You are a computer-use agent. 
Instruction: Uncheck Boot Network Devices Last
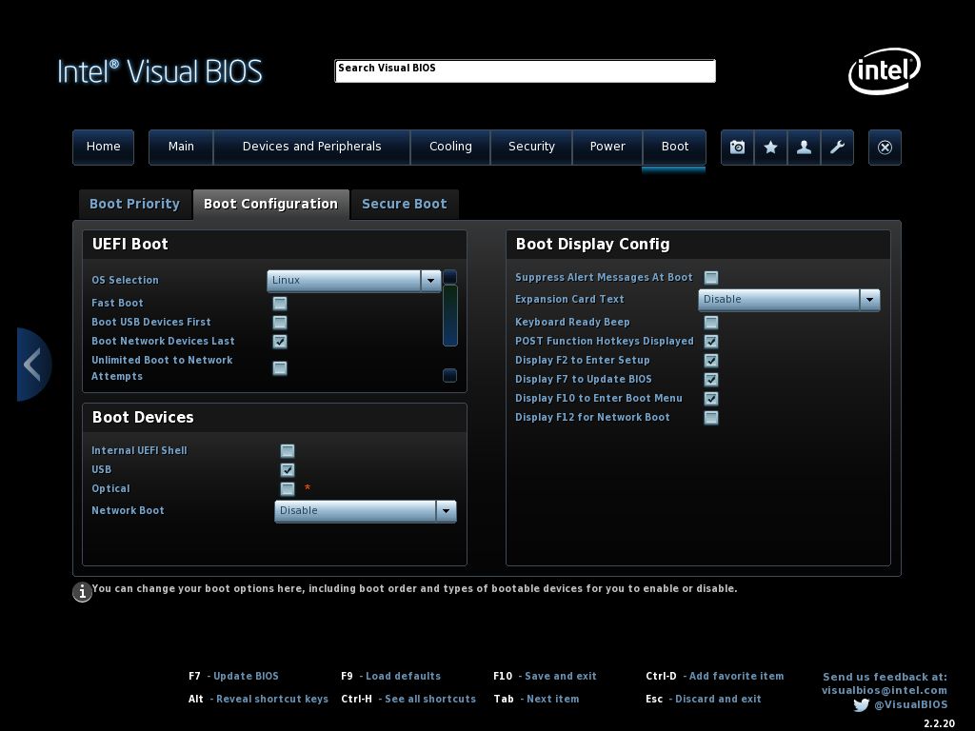click(x=280, y=342)
